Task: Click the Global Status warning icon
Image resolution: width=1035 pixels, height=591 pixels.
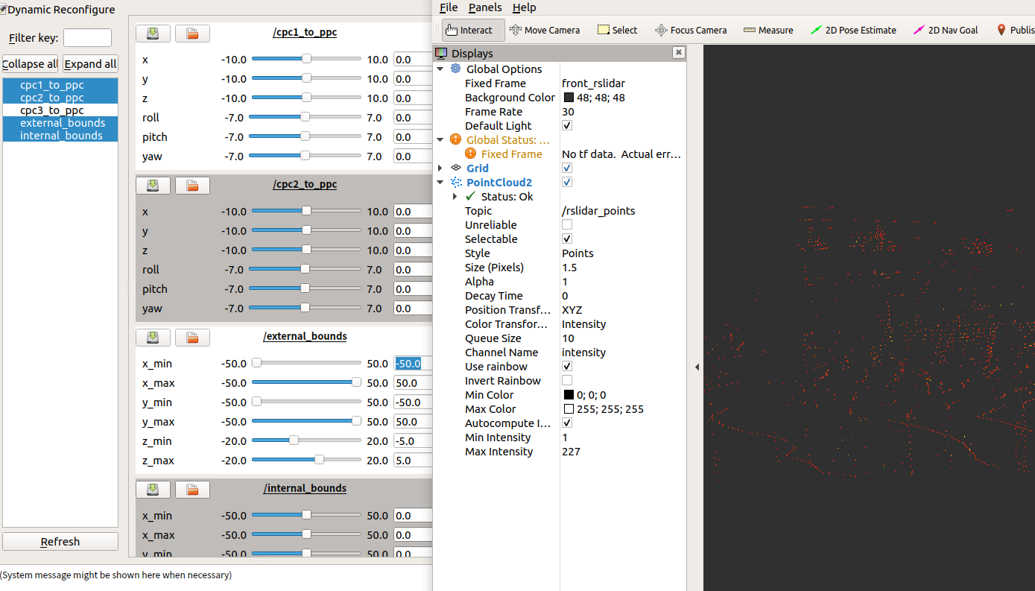Action: coord(456,139)
